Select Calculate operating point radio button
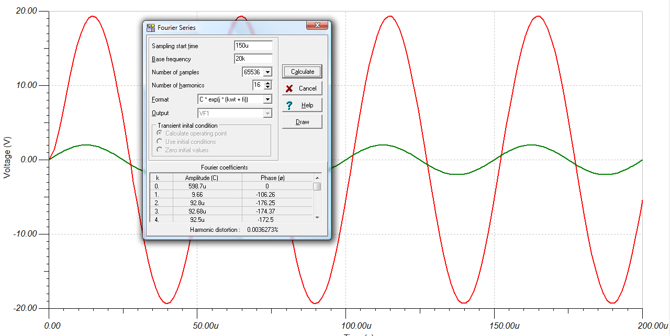Screen dimensions: 670x336 160,133
